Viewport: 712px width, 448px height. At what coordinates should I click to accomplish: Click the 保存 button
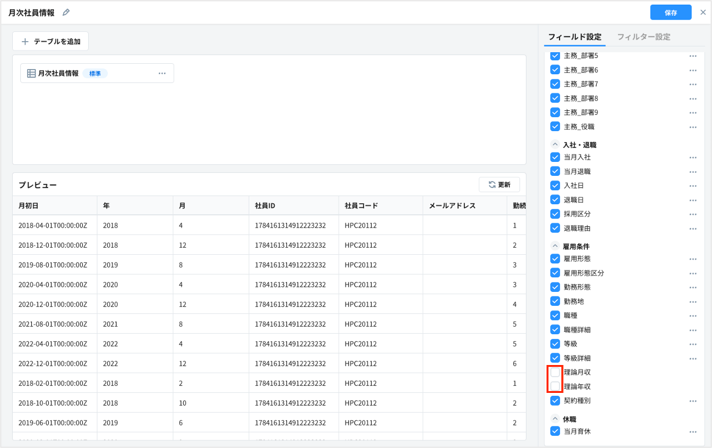(x=670, y=13)
